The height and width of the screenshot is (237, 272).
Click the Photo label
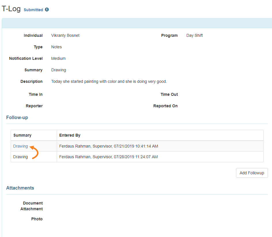[37, 219]
